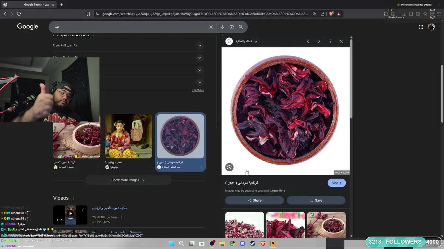Image resolution: width=444 pixels, height=249 pixels.
Task: Click the preview panel vertical scrollbar
Action: tap(351, 80)
